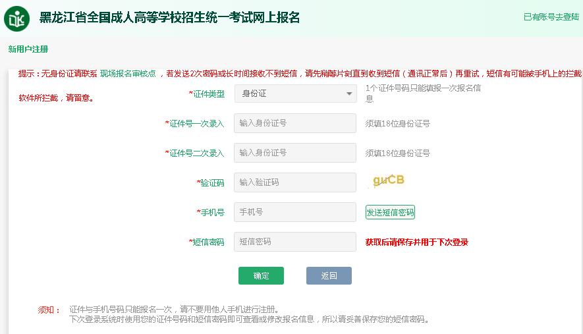Image resolution: width=583 pixels, height=334 pixels.
Task: Click the page title 黑龙江省全国成人高等学校招生统一考试网上报名
Action: 169,18
